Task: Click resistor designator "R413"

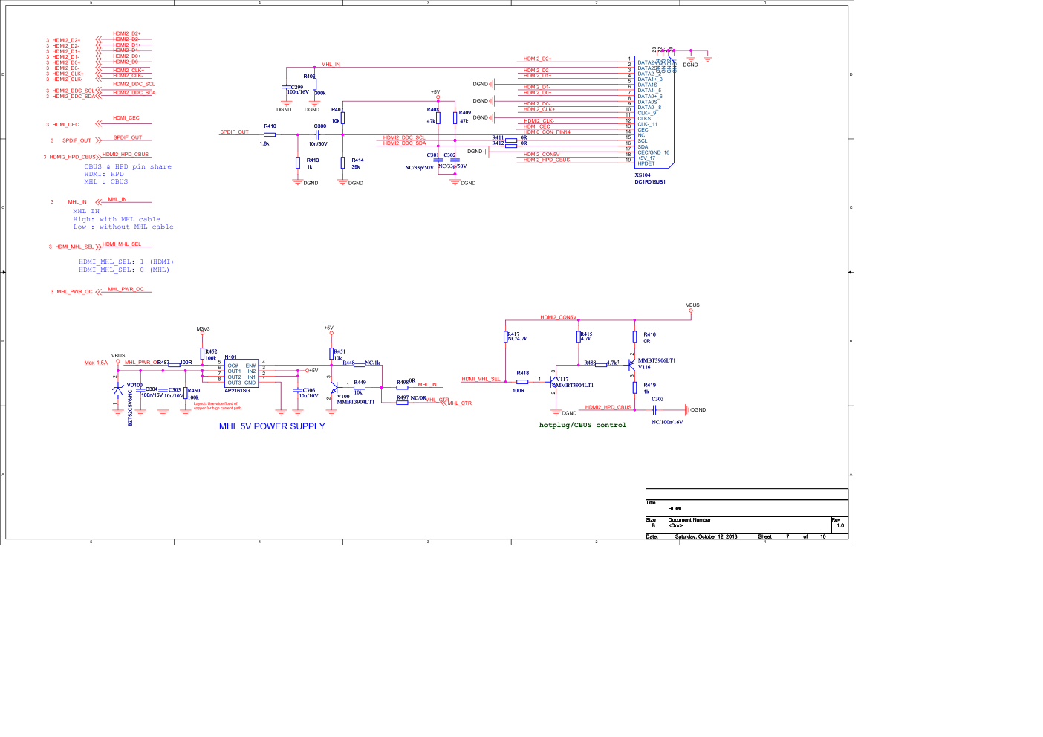Action: pyautogui.click(x=313, y=160)
